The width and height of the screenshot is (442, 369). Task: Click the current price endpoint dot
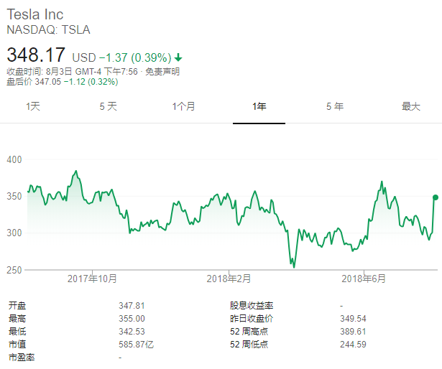[436, 197]
